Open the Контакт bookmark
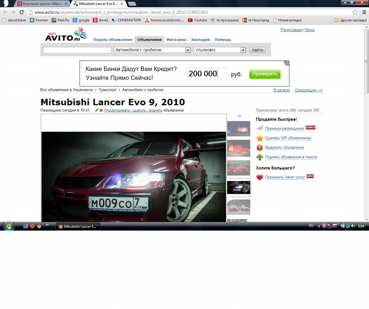Image resolution: width=369 pixels, height=309 pixels. (x=39, y=20)
